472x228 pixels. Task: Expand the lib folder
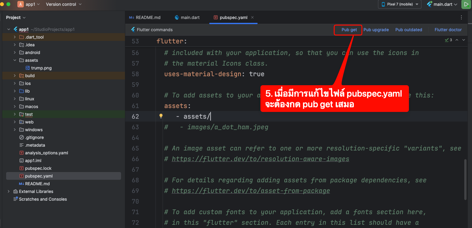click(x=15, y=91)
